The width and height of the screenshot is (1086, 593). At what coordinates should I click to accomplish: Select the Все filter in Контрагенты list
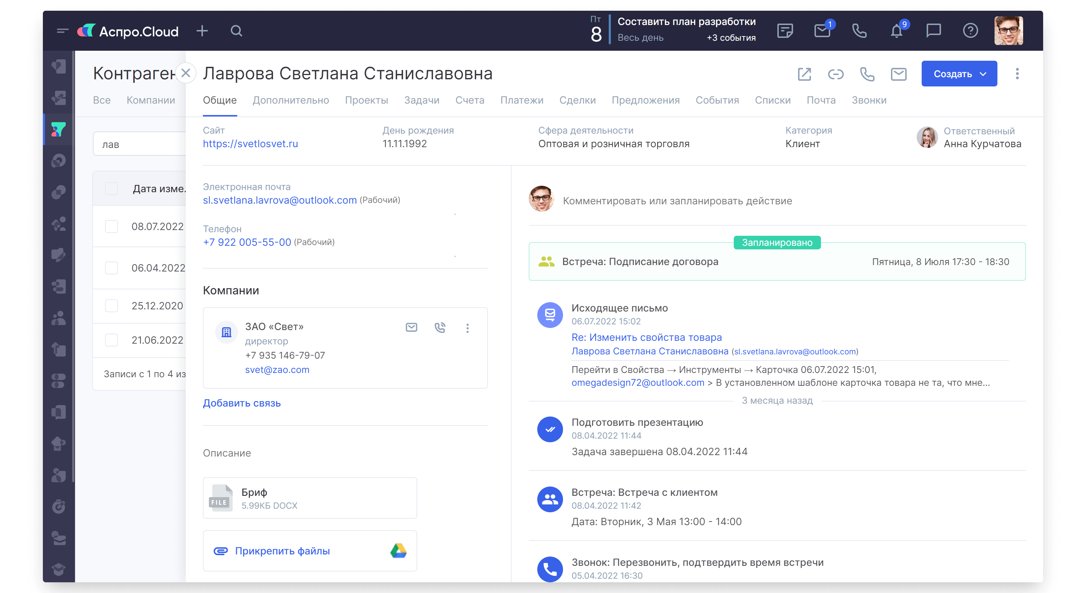101,100
